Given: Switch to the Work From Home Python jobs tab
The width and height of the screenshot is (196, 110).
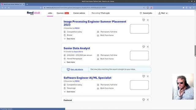Looking at the screenshot, I should (13, 4).
